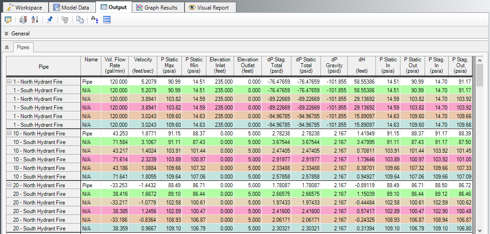Collapse pipe 10 North Hydrant Fire group
Screen dimensions: 490x234
coord(9,134)
